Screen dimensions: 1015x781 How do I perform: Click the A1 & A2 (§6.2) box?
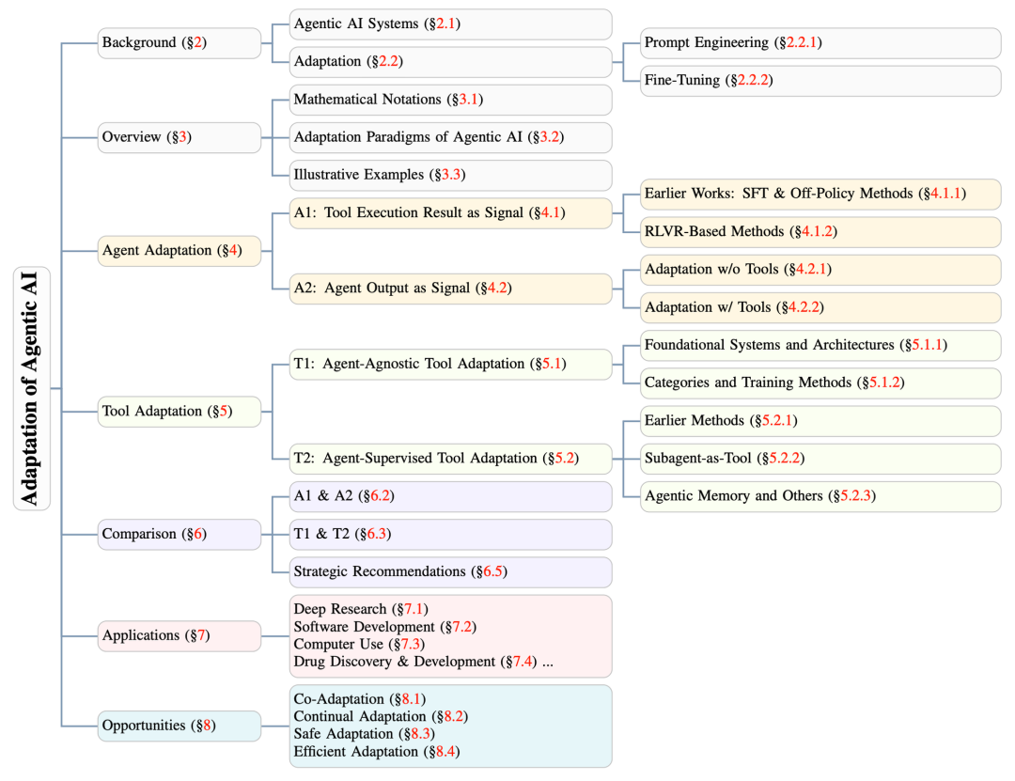(x=450, y=496)
